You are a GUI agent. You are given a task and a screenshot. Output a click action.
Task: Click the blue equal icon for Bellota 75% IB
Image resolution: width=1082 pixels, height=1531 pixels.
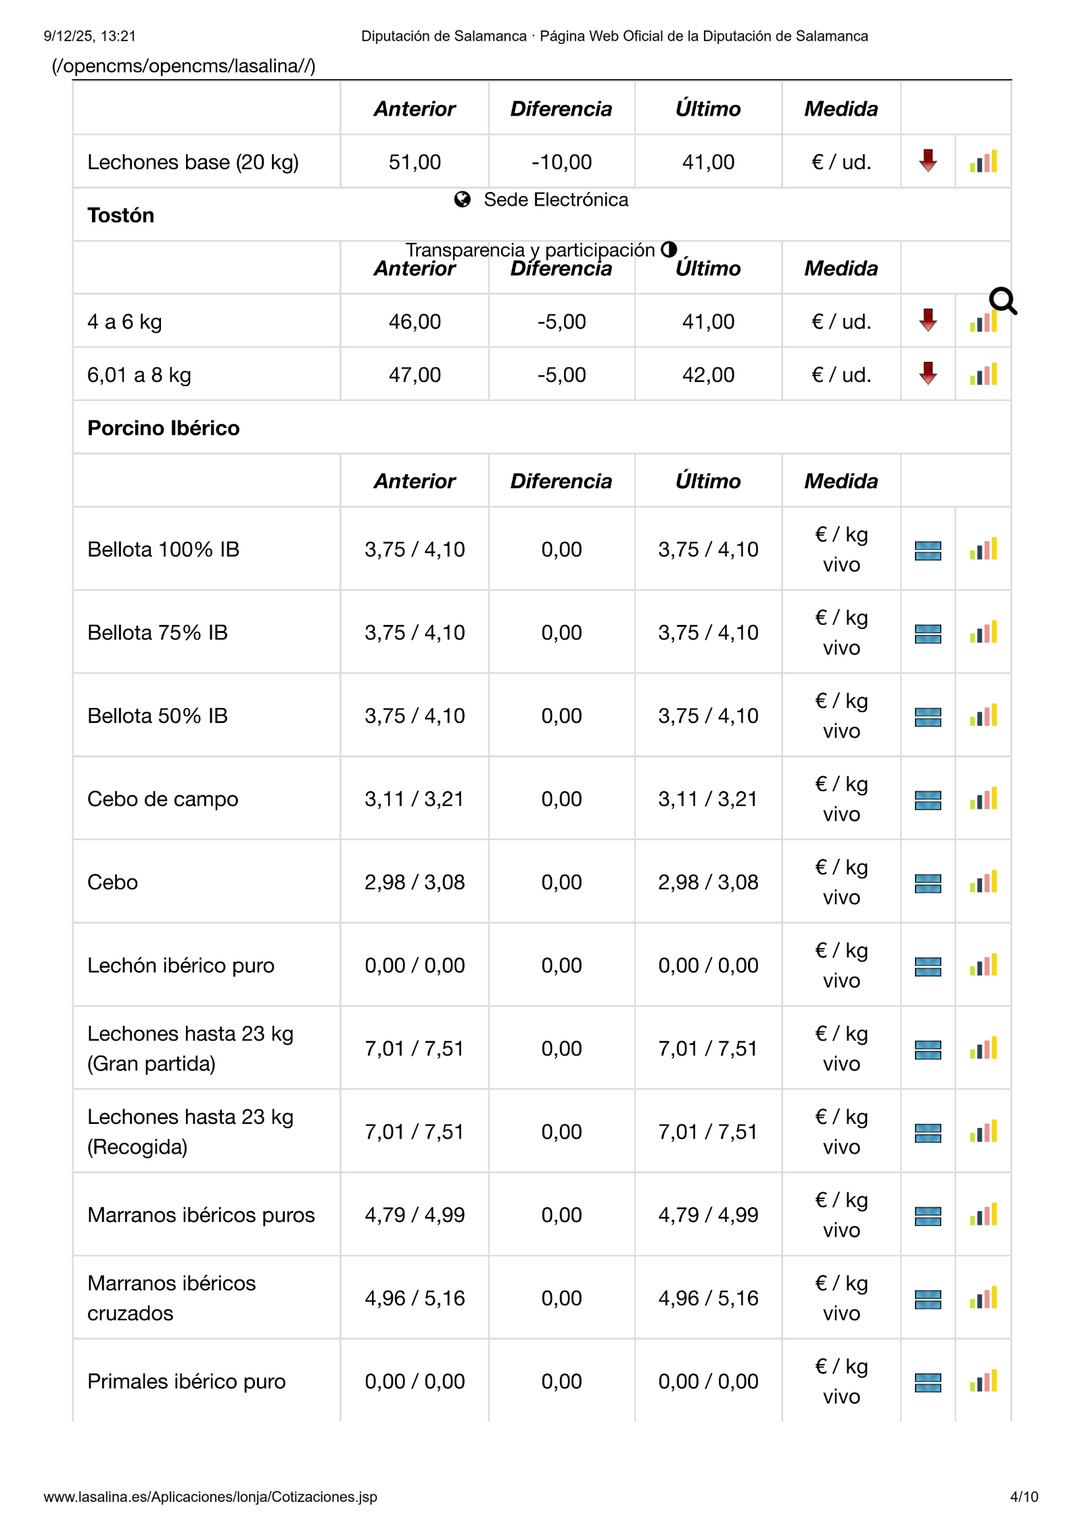click(x=928, y=633)
